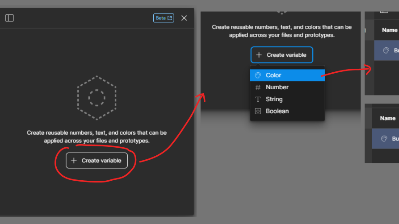Image resolution: width=399 pixels, height=224 pixels.
Task: Close the variables panel
Action: (x=184, y=18)
